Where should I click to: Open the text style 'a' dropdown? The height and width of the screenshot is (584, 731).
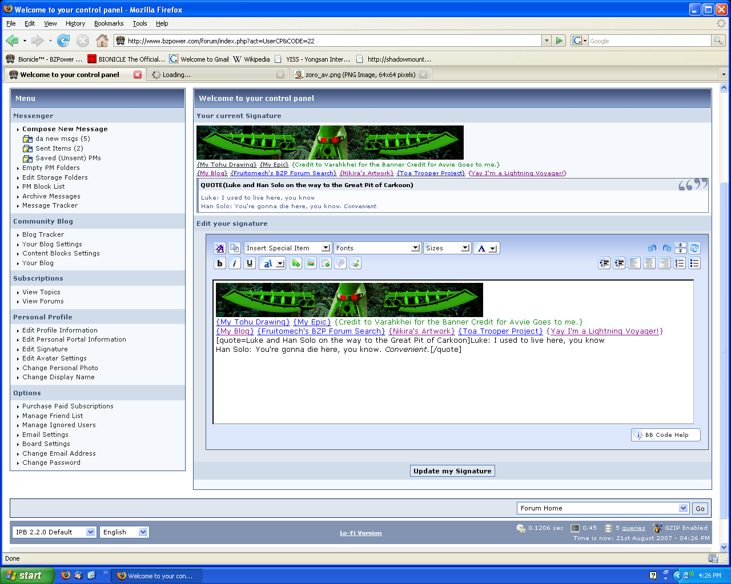coord(272,263)
